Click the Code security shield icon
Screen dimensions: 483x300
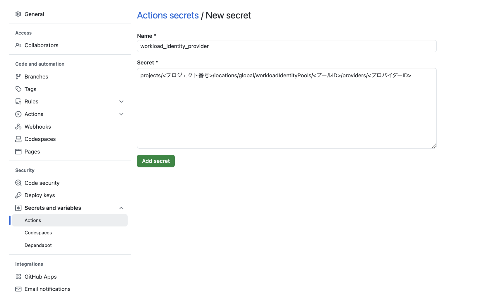pyautogui.click(x=18, y=183)
